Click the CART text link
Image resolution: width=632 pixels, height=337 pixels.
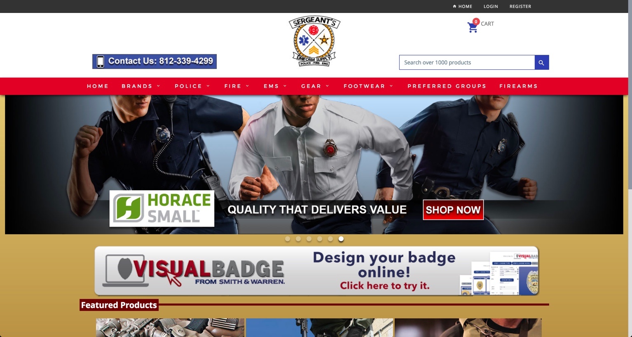487,24
